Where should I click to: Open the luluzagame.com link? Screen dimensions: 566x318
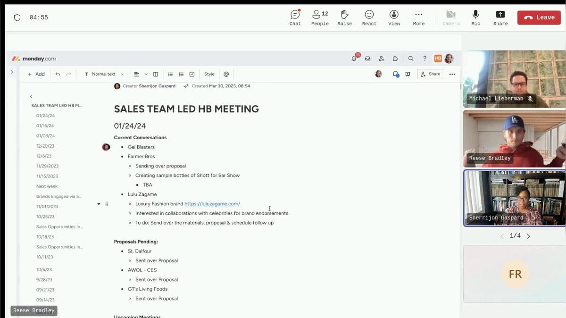[x=212, y=204]
